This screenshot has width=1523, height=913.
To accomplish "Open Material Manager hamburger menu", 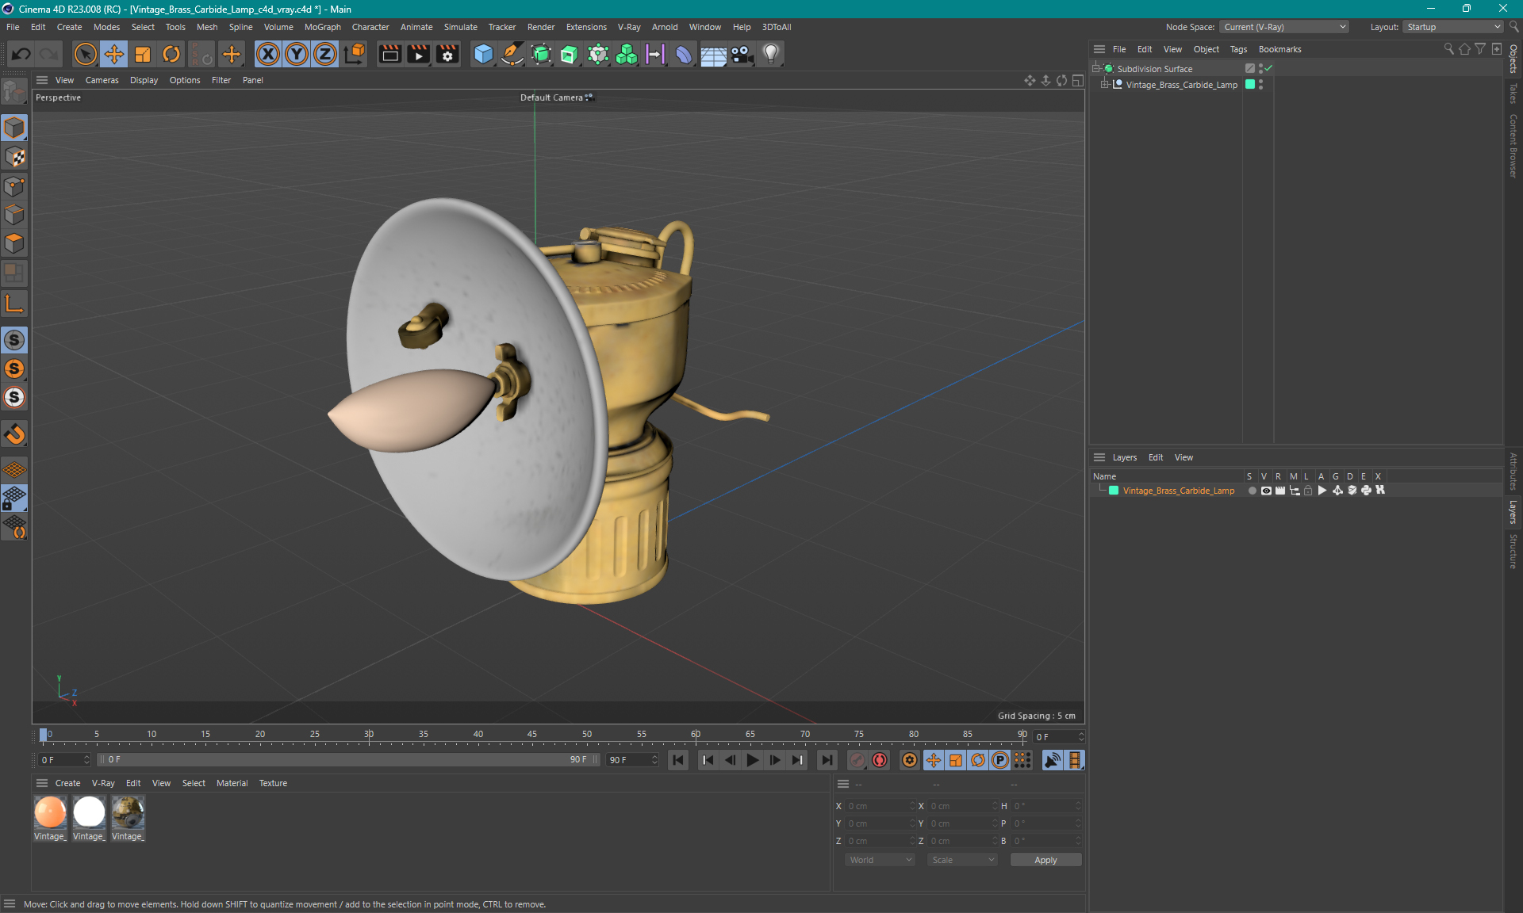I will 42,783.
